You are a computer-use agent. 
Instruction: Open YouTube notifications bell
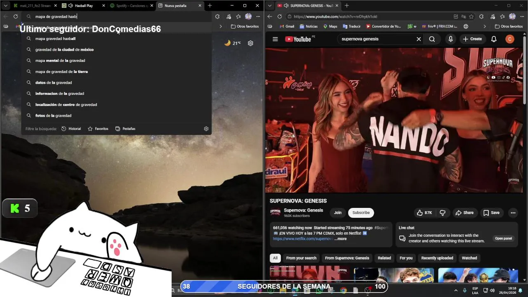(494, 39)
